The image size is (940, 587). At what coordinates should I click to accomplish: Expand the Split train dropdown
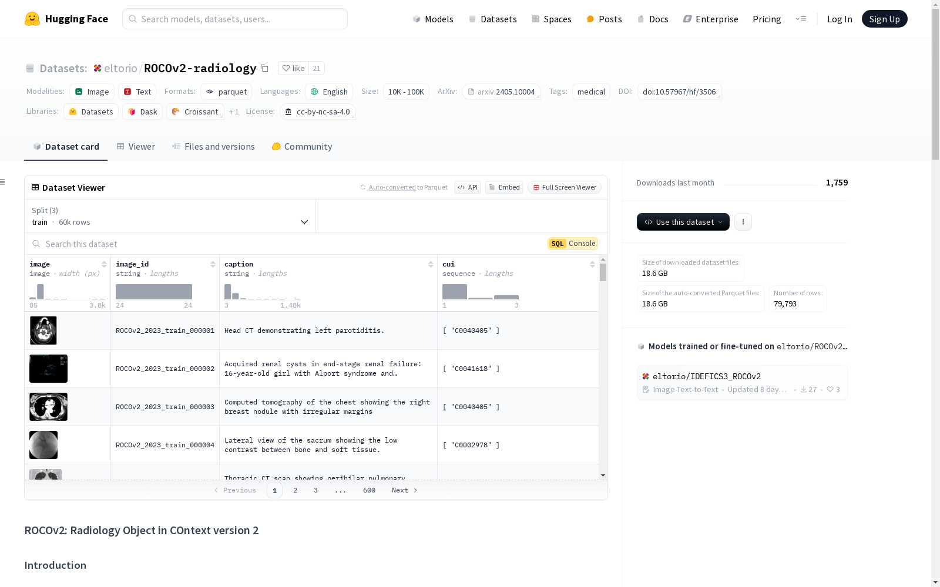[170, 216]
